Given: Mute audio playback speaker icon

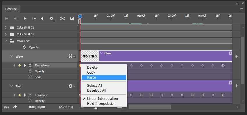Looking at the screenshot, I should coord(42,19).
